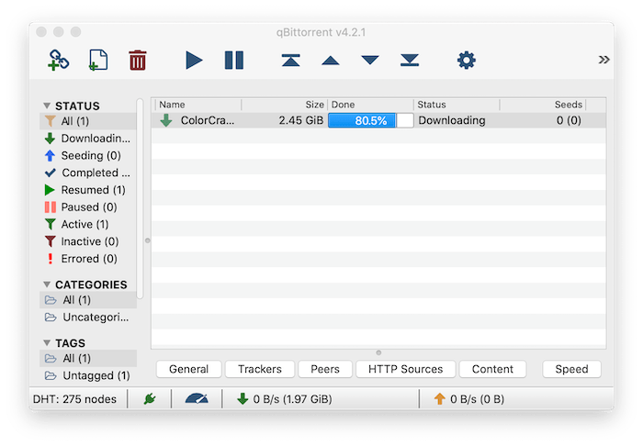Sort by the Name column header
Viewport: 643px width, 446px height.
point(198,105)
